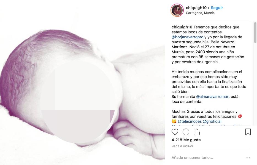The height and width of the screenshot is (165, 257).
Task: Follow the account with the Seguir button
Action: click(x=217, y=8)
